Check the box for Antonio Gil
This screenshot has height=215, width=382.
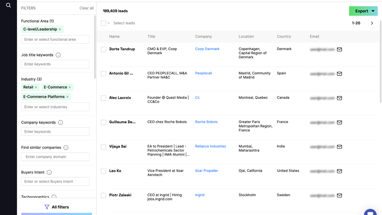point(103,74)
